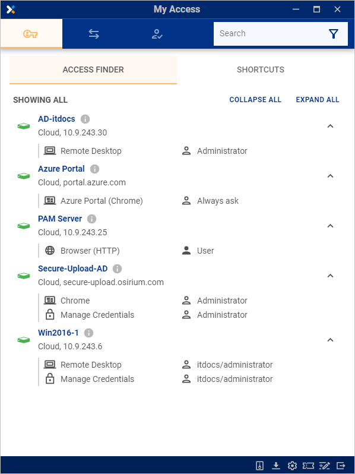Click the Cloud, secure-upload.osirium.com text
This screenshot has height=474, width=355.
click(101, 282)
